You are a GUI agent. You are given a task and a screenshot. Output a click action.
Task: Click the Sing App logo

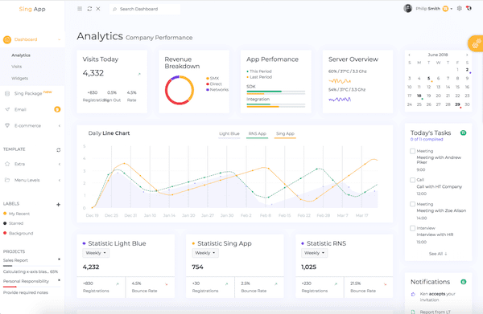(x=32, y=9)
